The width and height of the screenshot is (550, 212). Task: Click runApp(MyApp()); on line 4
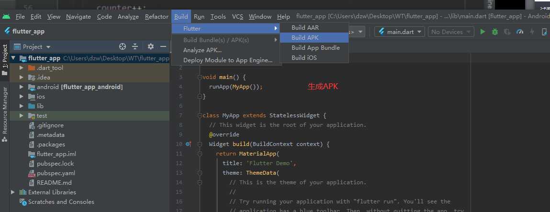click(x=236, y=87)
